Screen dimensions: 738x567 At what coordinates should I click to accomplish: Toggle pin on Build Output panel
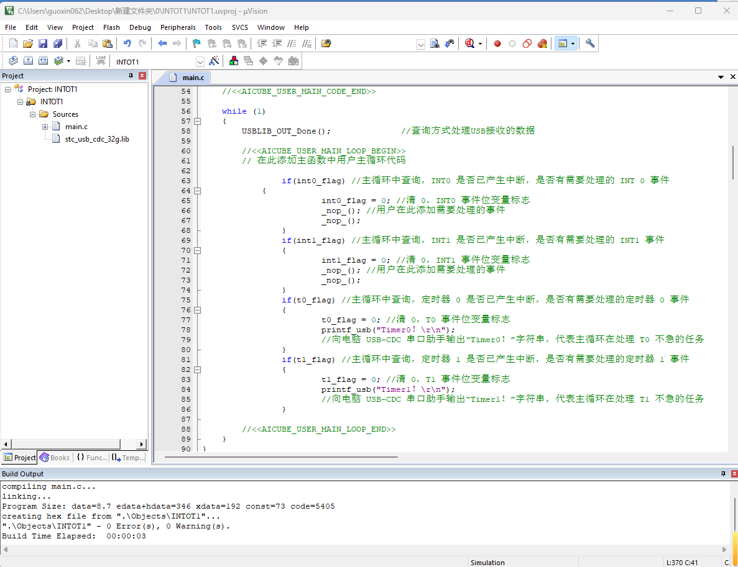(x=724, y=474)
